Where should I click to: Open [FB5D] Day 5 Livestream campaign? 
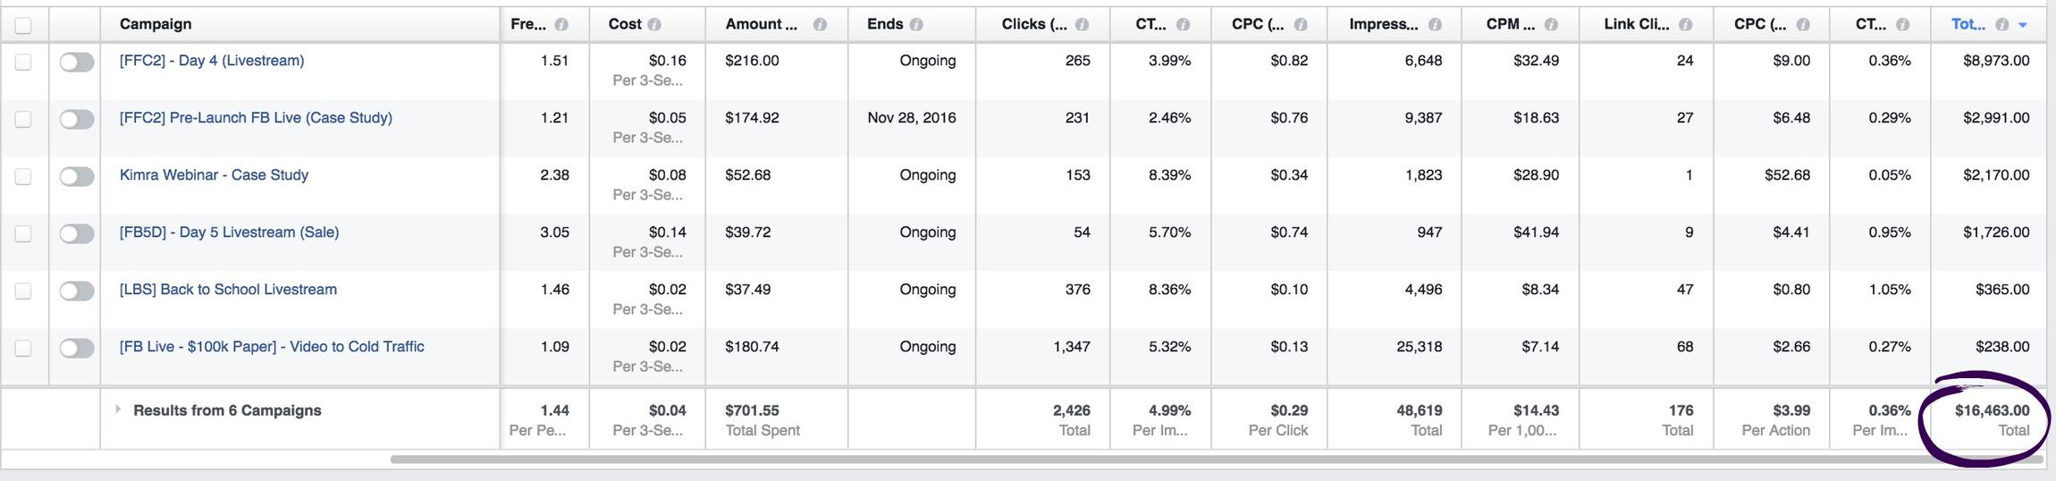pyautogui.click(x=229, y=232)
